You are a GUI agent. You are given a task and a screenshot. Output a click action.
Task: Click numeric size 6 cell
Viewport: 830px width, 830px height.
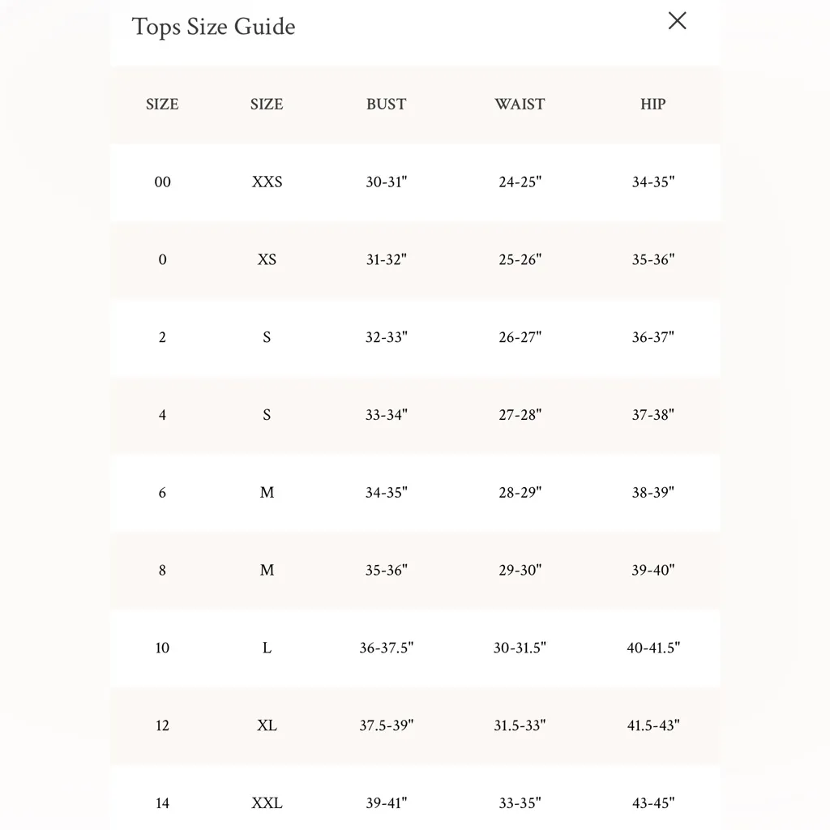tap(162, 492)
